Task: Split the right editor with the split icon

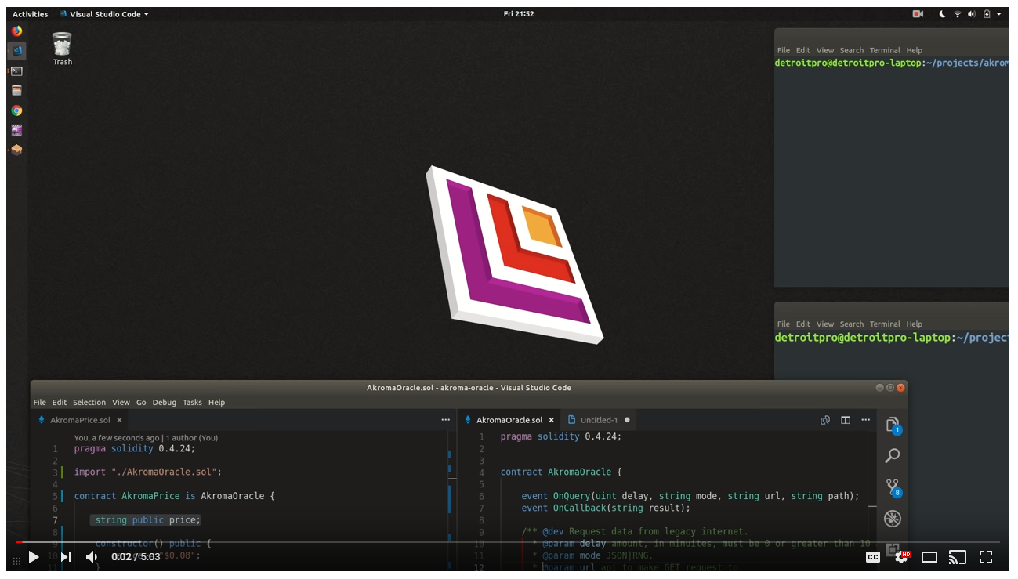Action: [846, 420]
